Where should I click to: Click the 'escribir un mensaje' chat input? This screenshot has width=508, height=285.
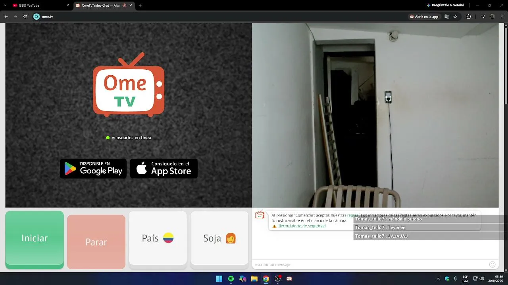[371, 264]
